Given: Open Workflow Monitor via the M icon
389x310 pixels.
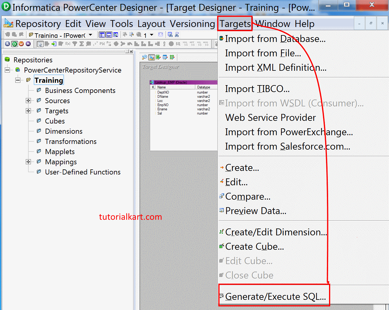Looking at the screenshot, I should (28, 44).
